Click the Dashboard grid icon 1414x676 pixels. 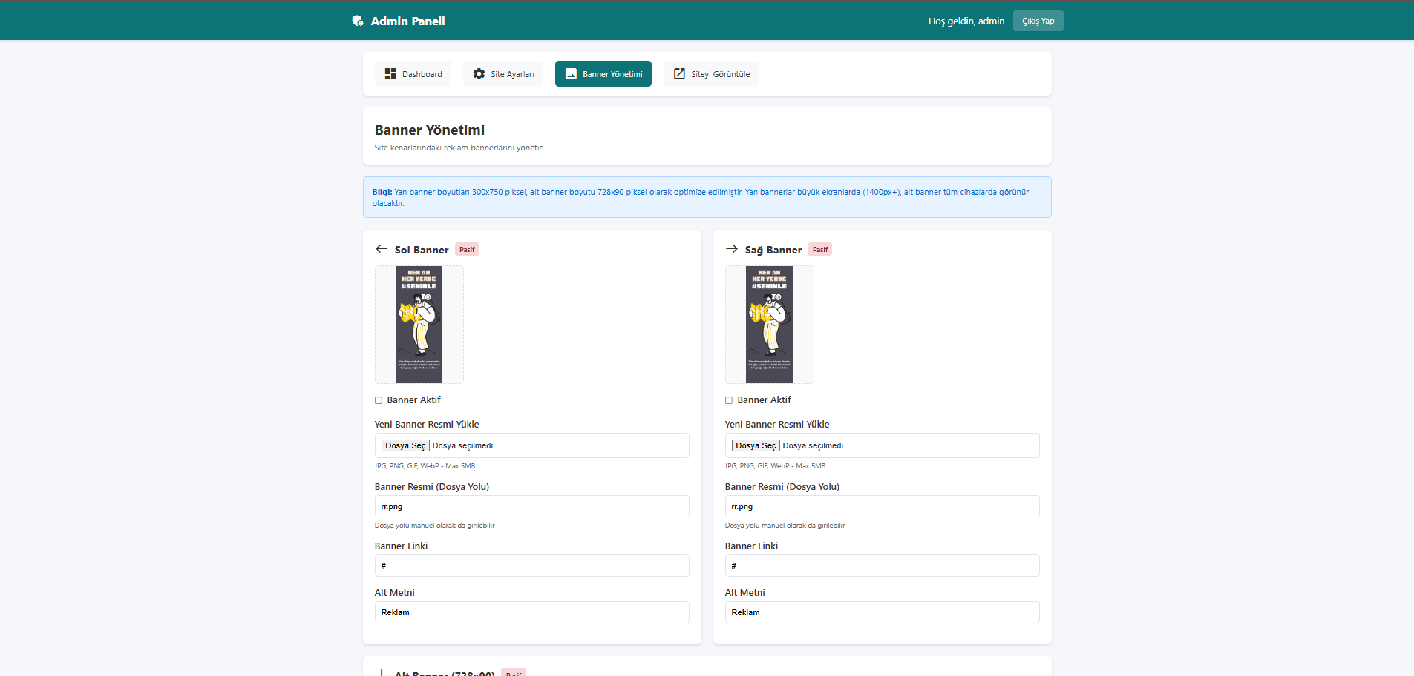pos(390,74)
